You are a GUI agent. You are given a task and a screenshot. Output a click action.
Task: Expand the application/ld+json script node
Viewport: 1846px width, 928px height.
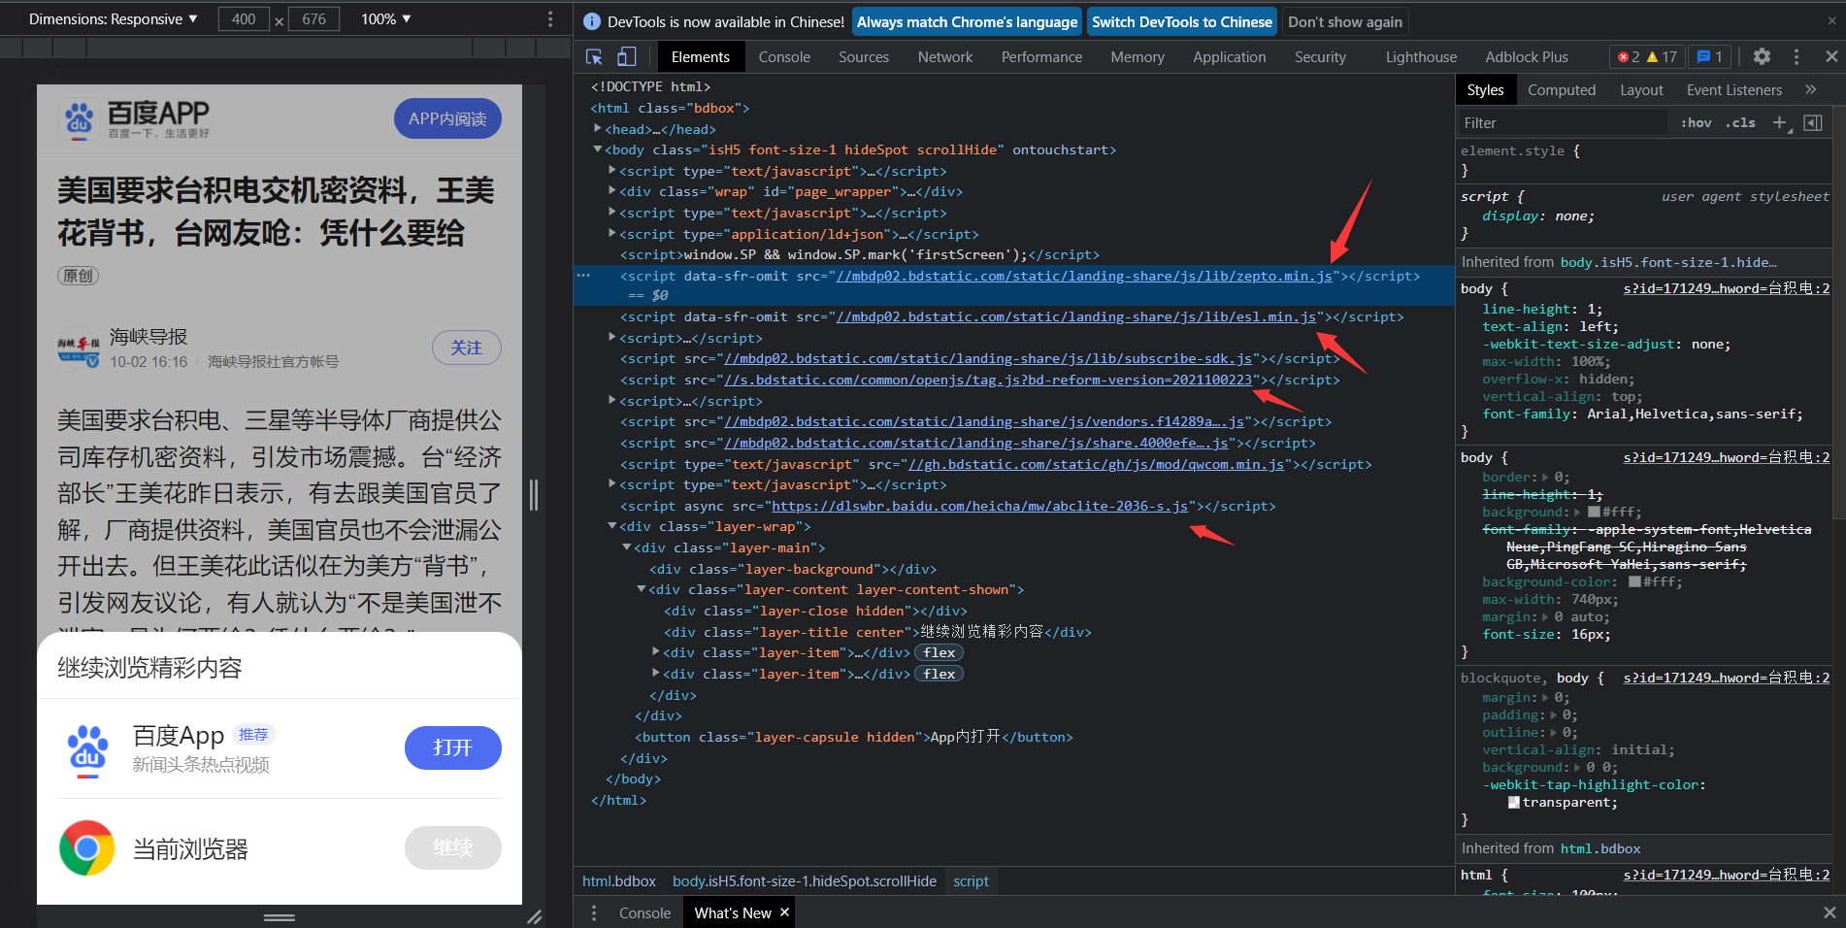pyautogui.click(x=612, y=234)
